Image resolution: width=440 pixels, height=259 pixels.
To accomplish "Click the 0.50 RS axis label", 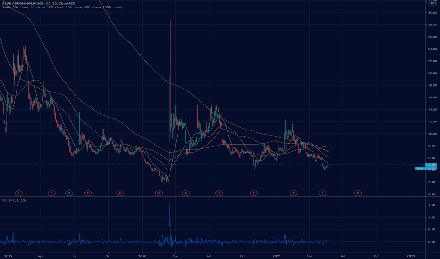I will [432, 229].
